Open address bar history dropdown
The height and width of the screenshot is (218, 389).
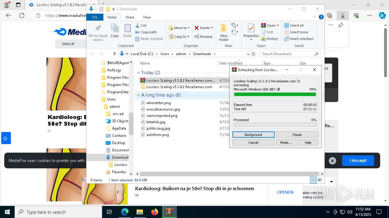(x=248, y=54)
